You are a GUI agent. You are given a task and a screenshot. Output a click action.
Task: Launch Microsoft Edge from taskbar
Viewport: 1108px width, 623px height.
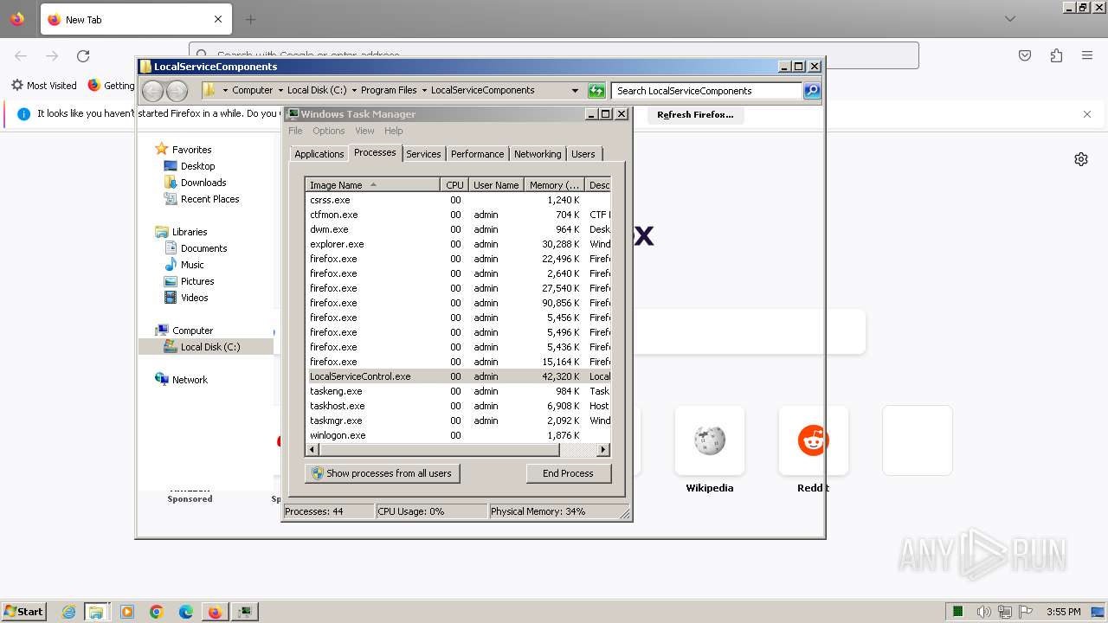click(x=186, y=612)
